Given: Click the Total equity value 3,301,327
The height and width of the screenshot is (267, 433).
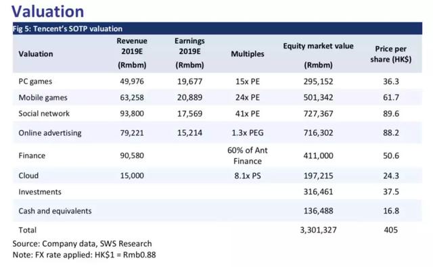Looking at the screenshot, I should [x=319, y=230].
